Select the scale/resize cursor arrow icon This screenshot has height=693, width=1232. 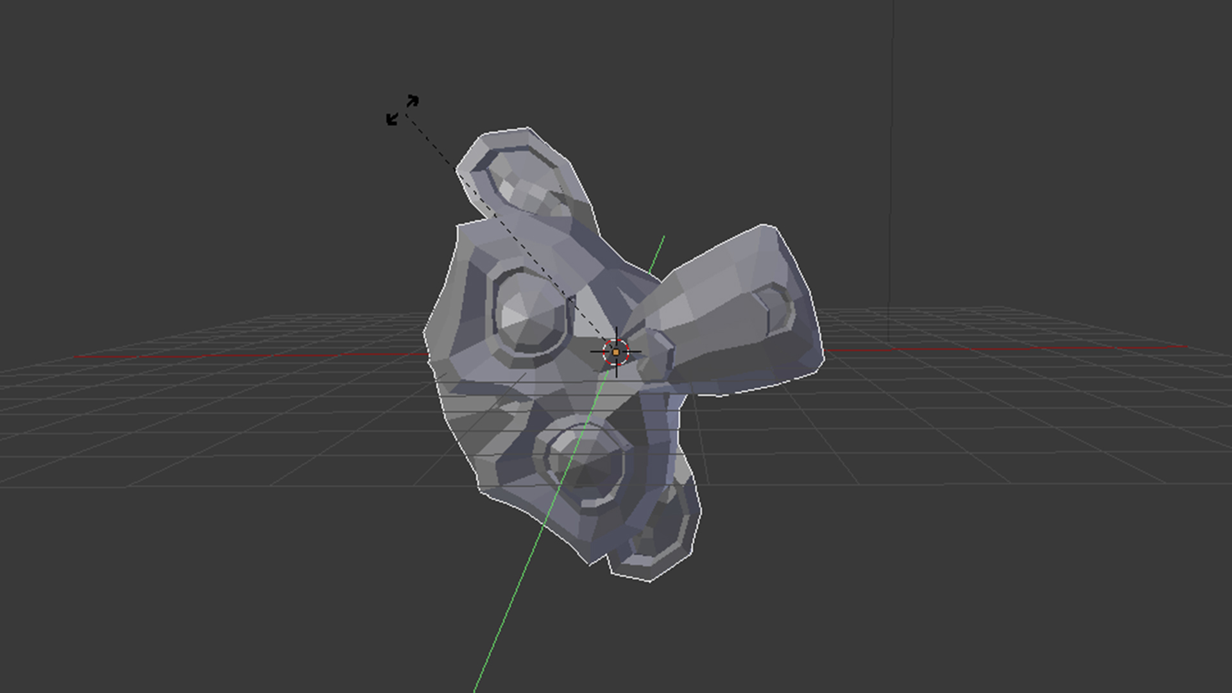[x=402, y=108]
